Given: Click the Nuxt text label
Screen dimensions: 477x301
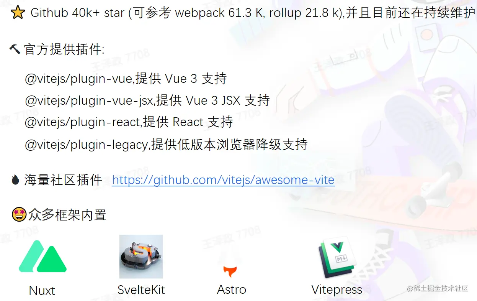Looking at the screenshot, I should tap(42, 291).
